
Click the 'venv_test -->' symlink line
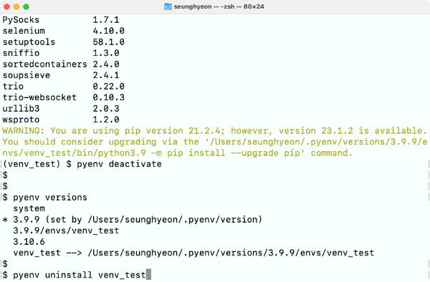[193, 253]
